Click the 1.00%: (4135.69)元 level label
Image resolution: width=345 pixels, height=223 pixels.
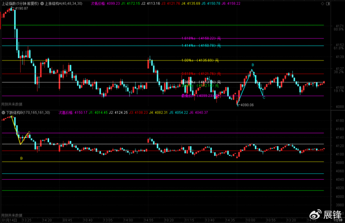(200, 60)
